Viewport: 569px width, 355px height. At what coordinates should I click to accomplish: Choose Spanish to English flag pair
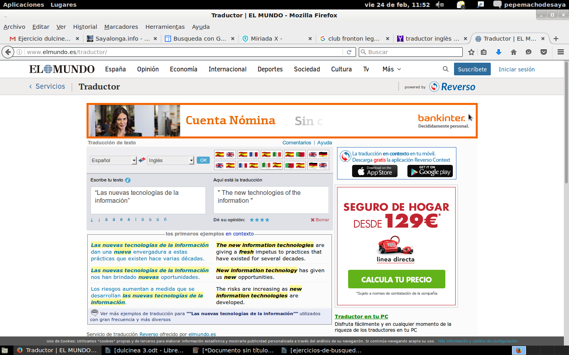[225, 154]
